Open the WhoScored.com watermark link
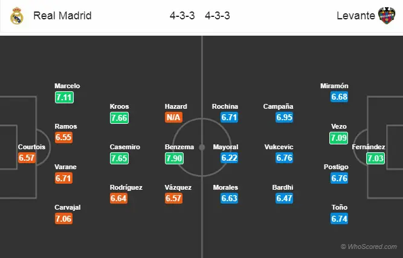 point(369,247)
